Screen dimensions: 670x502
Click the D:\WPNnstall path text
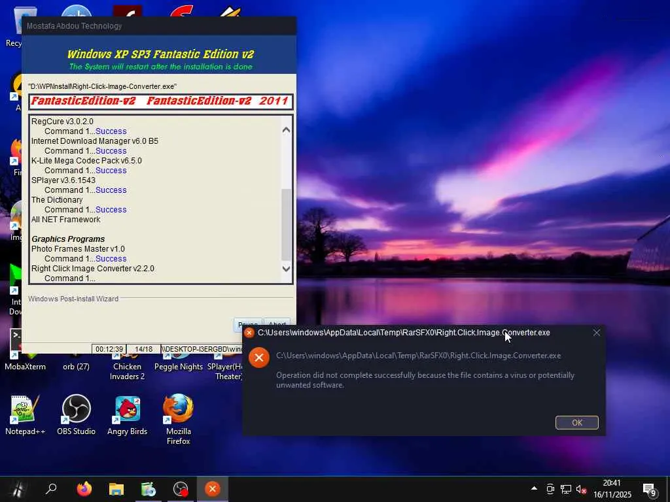pyautogui.click(x=103, y=86)
